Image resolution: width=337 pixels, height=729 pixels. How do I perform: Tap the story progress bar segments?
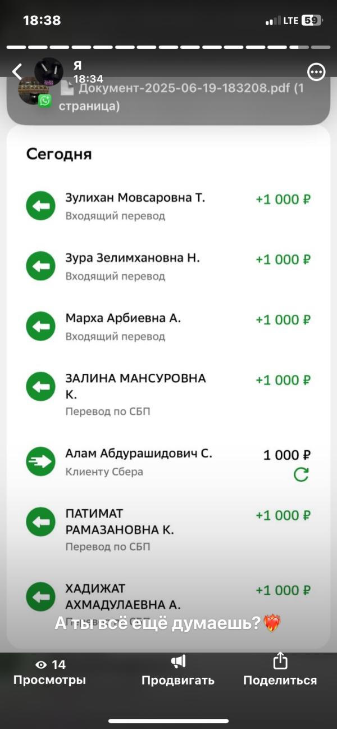point(168,47)
